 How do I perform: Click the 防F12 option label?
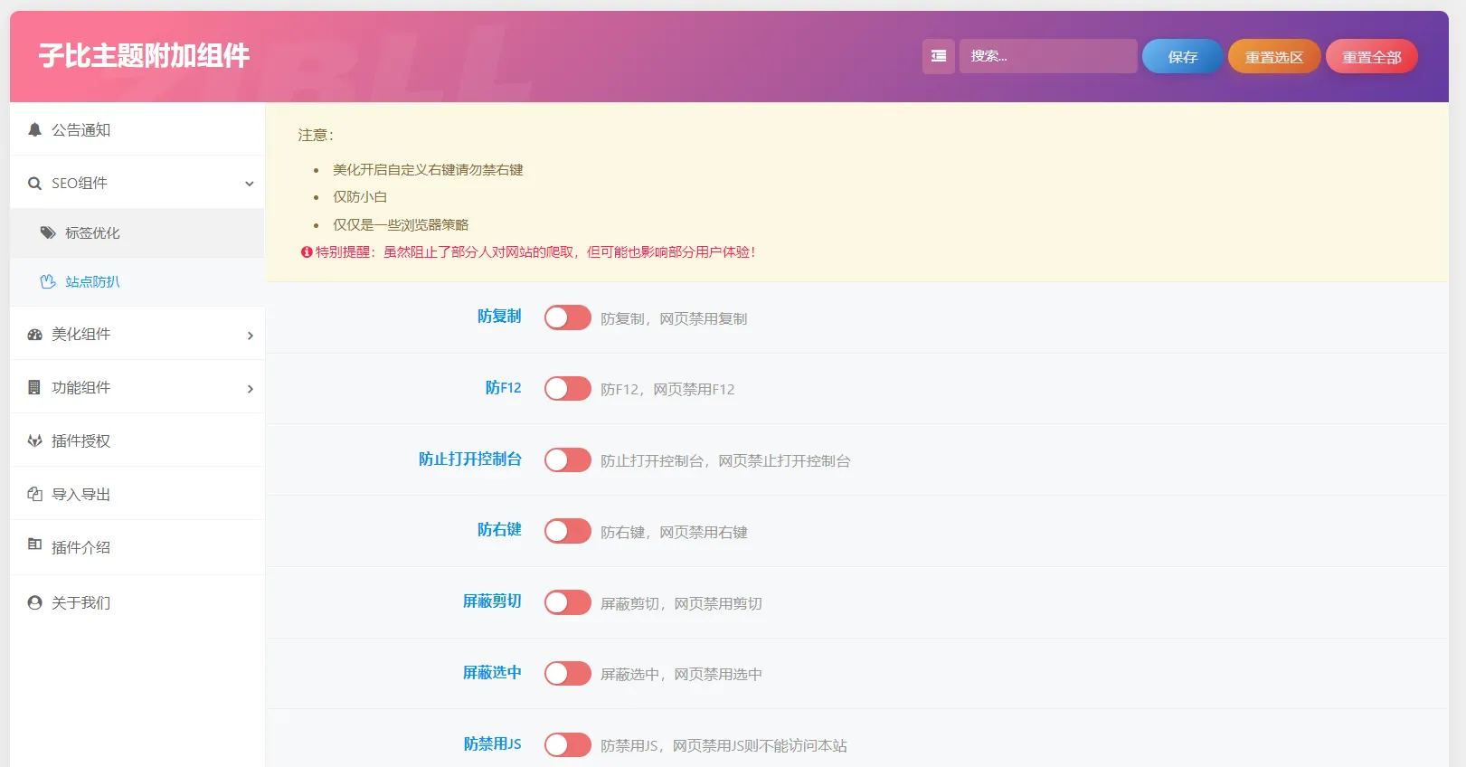503,387
